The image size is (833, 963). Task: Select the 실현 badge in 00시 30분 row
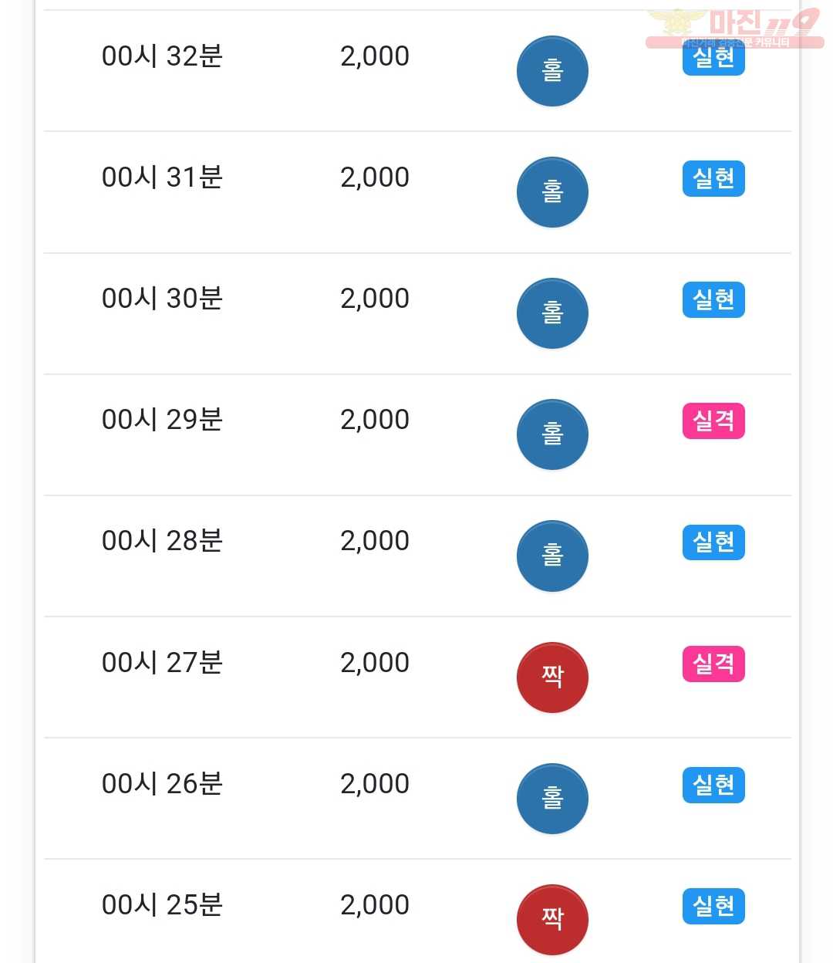pos(713,299)
